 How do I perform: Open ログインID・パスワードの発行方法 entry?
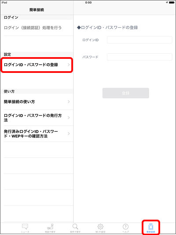pos(37,118)
